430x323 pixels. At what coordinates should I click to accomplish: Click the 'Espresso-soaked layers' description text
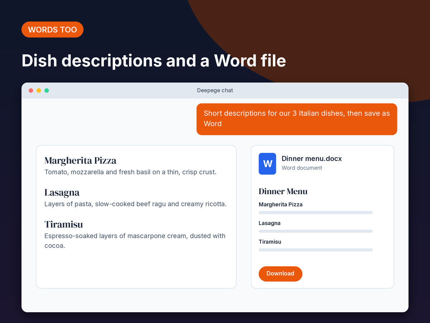click(x=135, y=241)
